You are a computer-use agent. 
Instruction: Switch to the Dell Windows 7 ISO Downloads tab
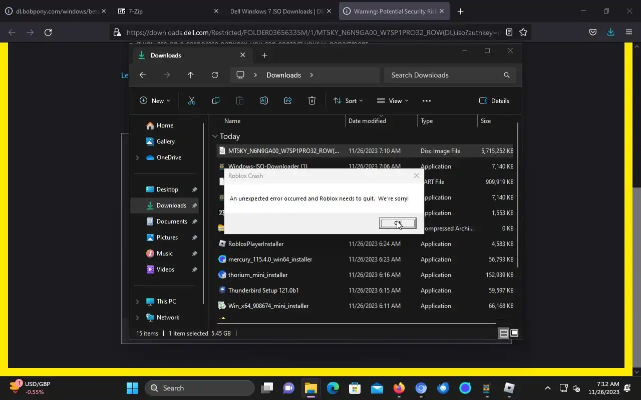click(280, 11)
